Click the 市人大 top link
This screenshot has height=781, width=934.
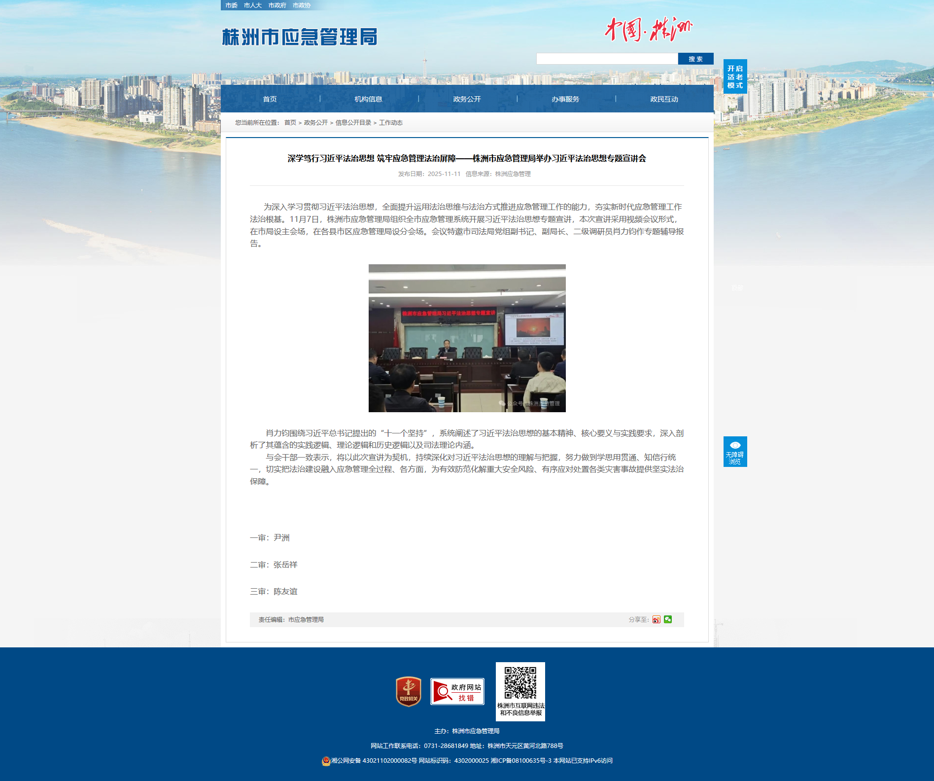[x=252, y=5]
